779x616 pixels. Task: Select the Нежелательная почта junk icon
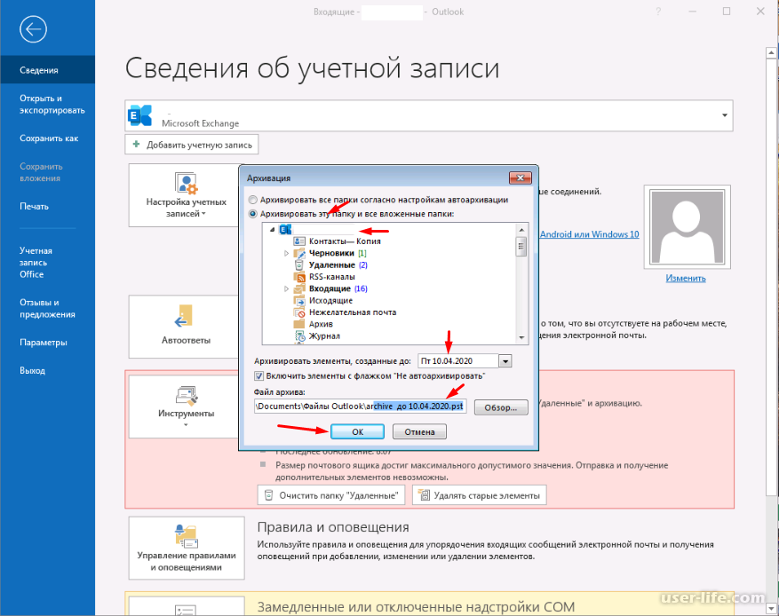click(299, 312)
